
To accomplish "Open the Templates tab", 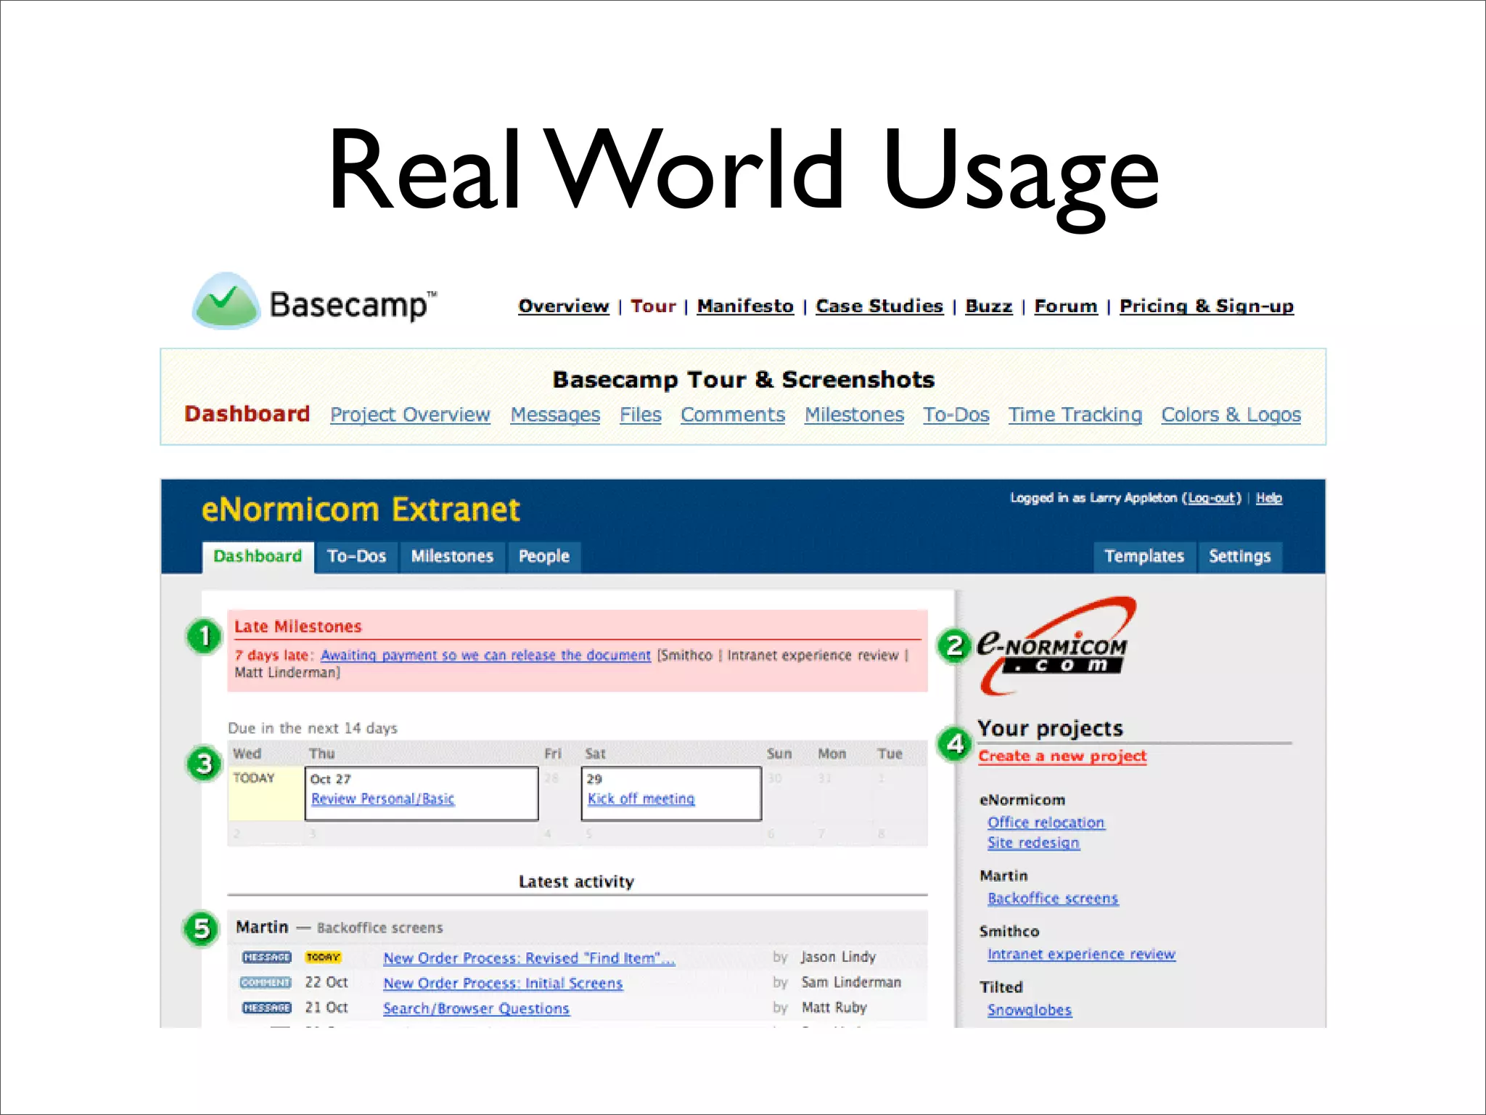I will pyautogui.click(x=1144, y=557).
